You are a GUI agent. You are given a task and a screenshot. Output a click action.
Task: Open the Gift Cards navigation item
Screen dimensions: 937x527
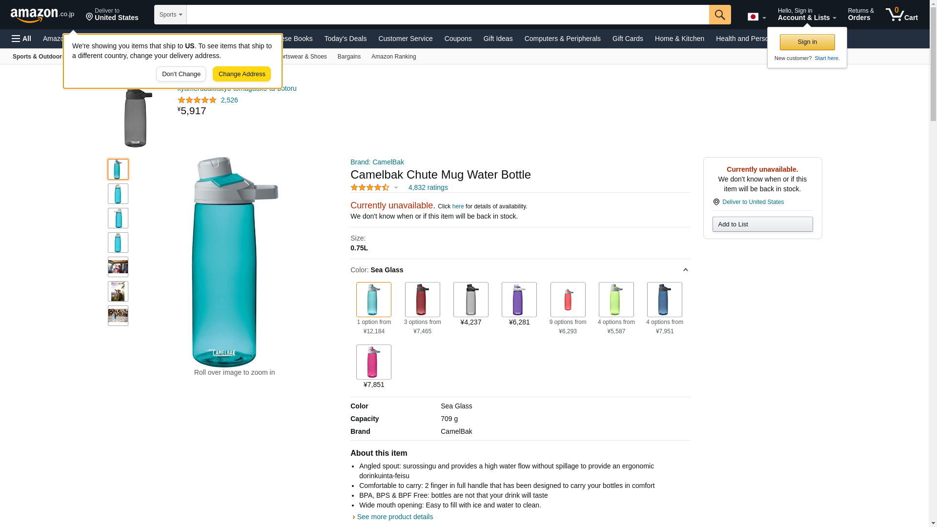(627, 39)
